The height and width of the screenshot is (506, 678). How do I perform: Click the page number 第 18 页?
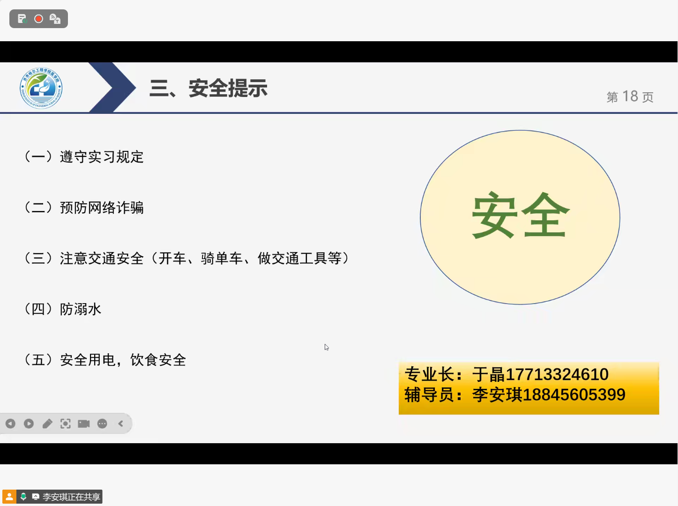click(630, 97)
